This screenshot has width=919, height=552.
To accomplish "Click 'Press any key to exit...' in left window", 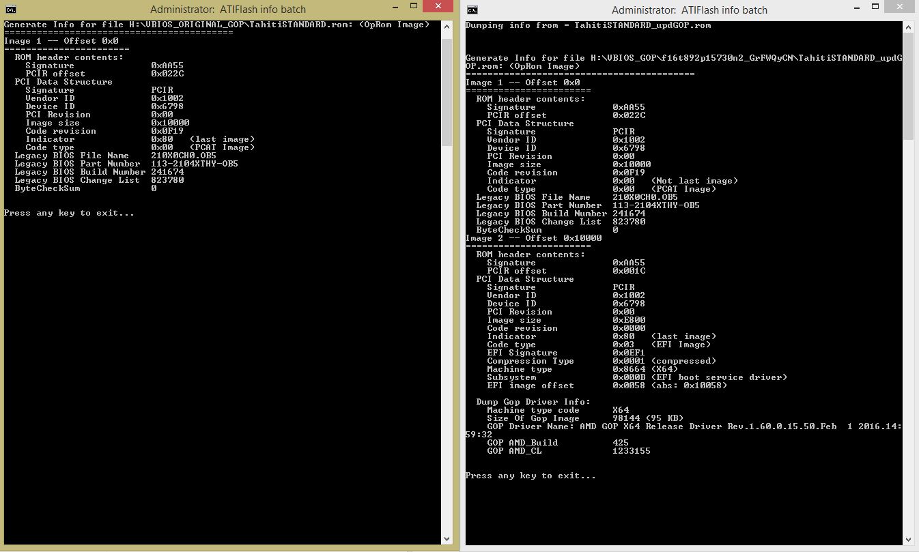I will tap(69, 213).
